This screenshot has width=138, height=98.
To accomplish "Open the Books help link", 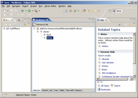I will pyautogui.click(x=104, y=70).
